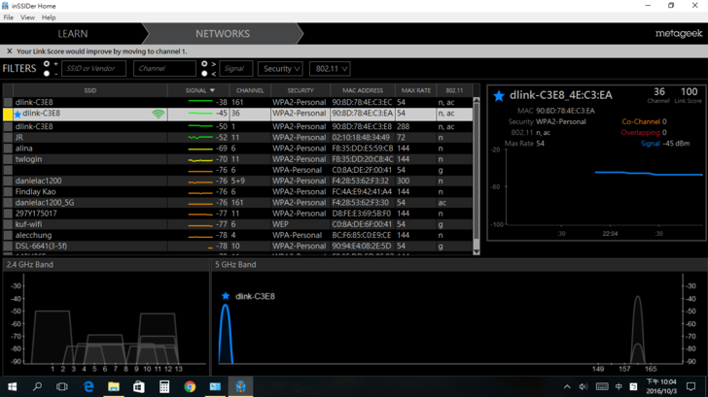Launch Microsoft Edge from taskbar
The height and width of the screenshot is (397, 708).
[x=88, y=386]
